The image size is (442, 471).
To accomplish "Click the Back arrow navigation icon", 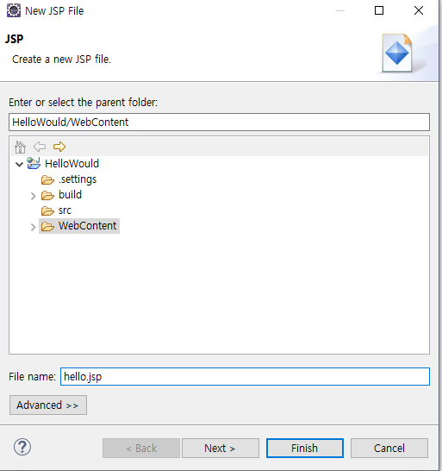I will pyautogui.click(x=40, y=147).
